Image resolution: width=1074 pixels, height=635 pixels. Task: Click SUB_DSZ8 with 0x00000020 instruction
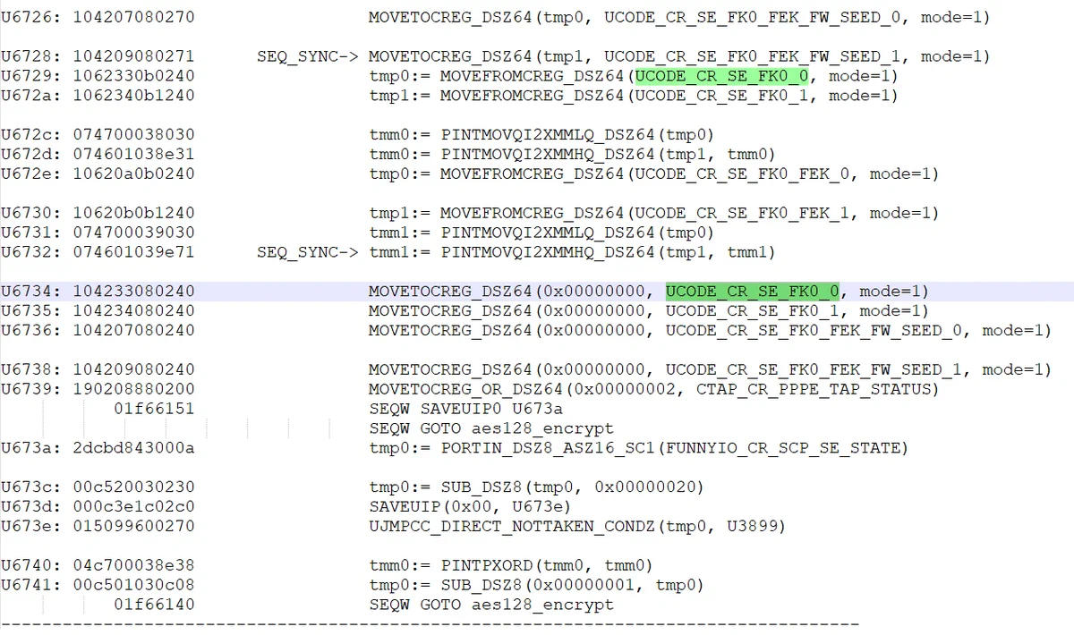(537, 487)
